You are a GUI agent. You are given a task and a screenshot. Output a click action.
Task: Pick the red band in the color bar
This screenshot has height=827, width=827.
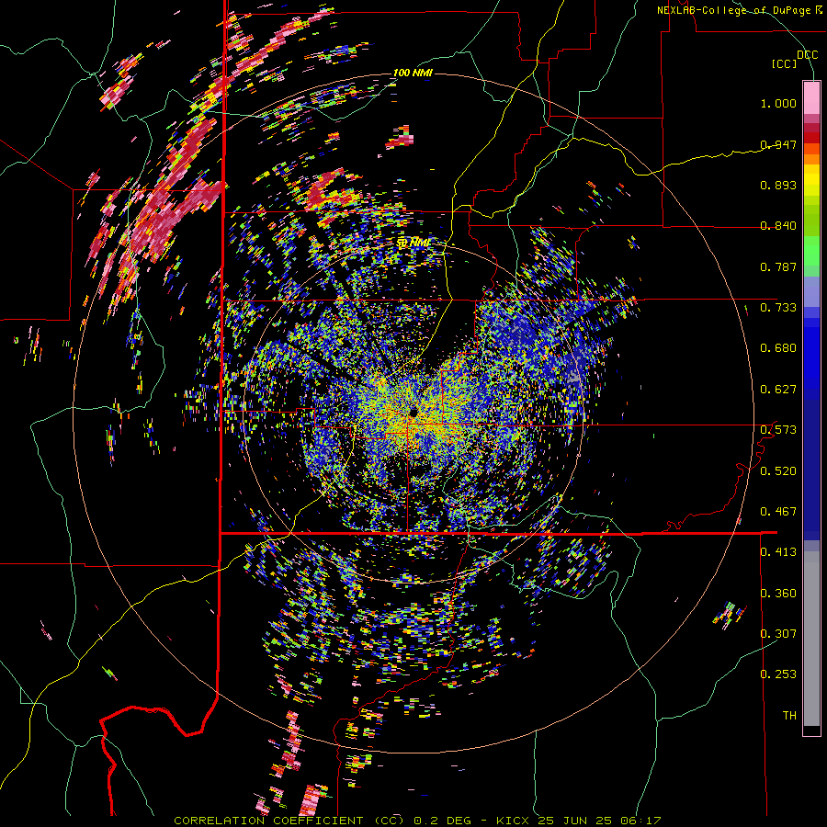tap(811, 138)
